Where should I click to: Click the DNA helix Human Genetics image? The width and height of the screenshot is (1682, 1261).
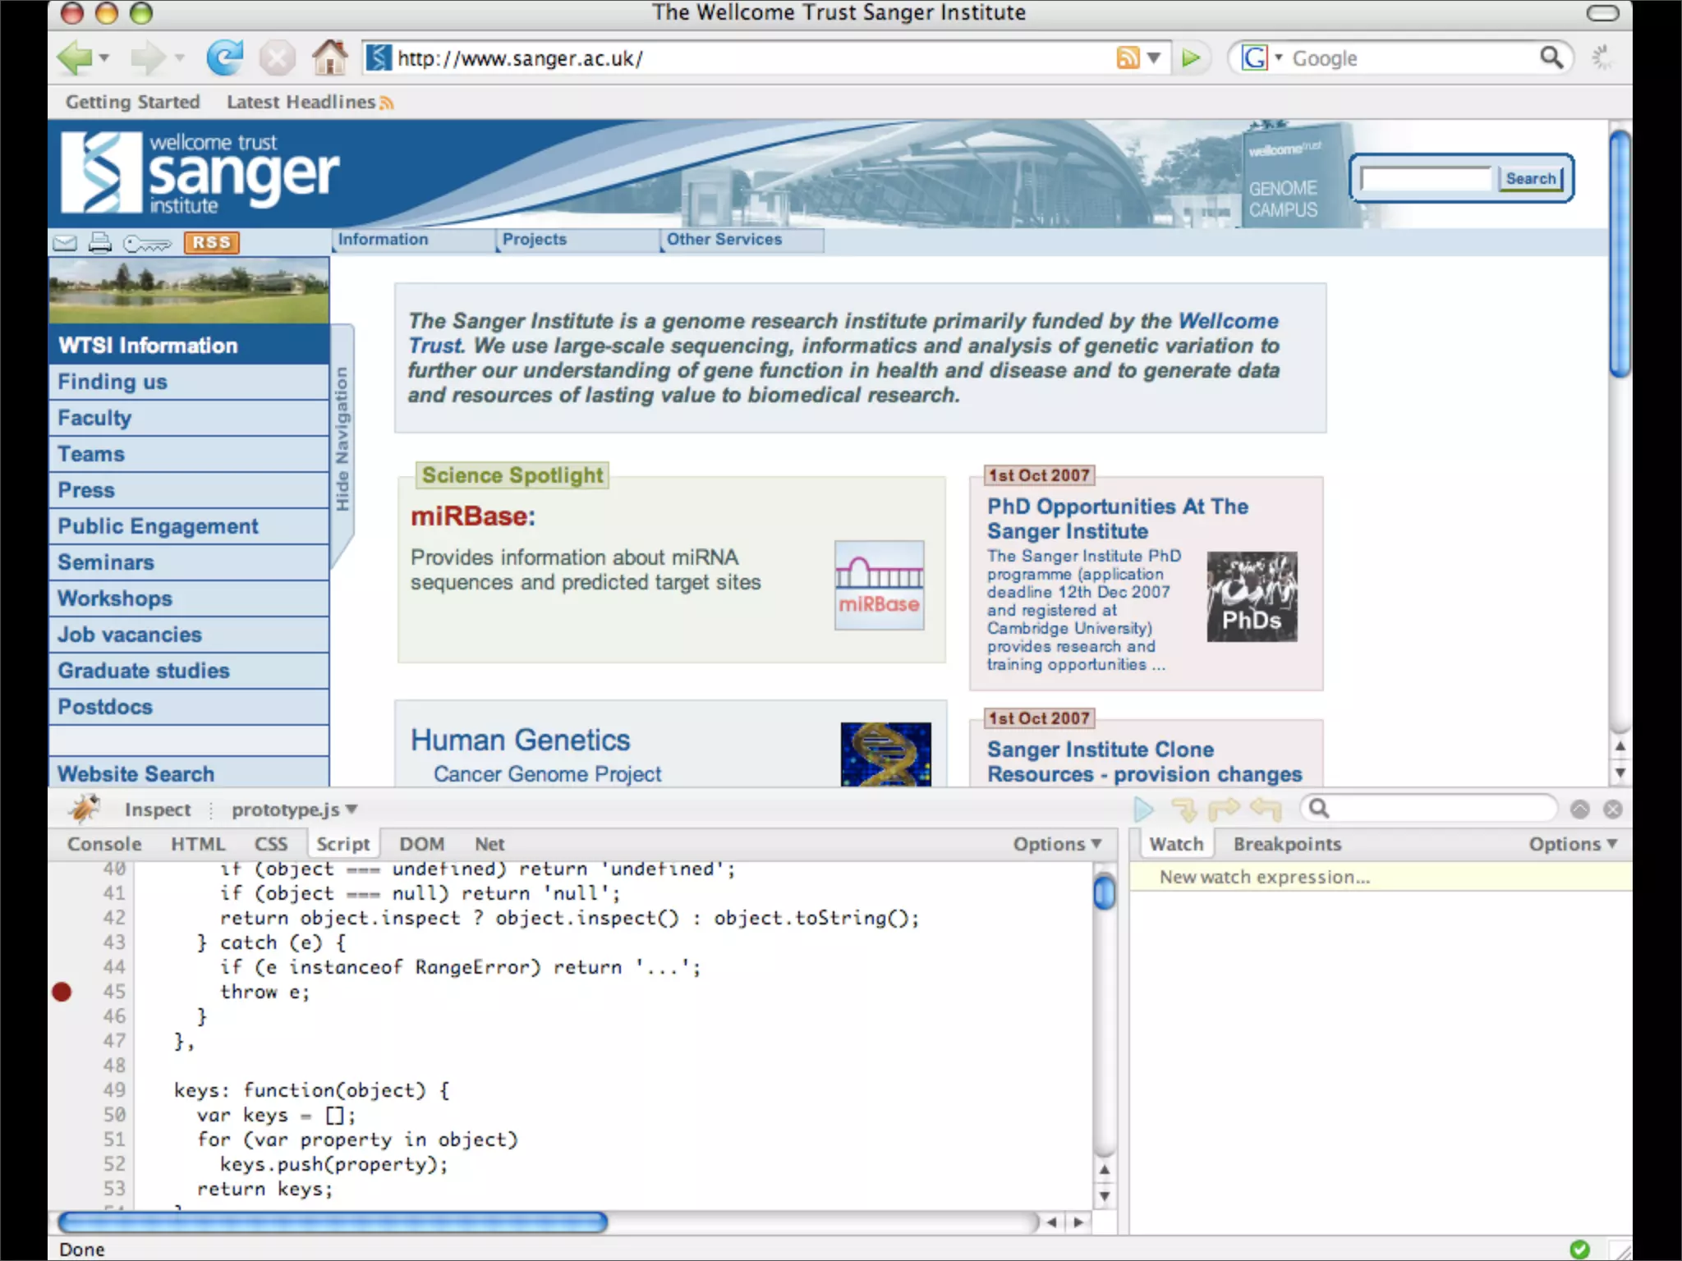pos(886,754)
